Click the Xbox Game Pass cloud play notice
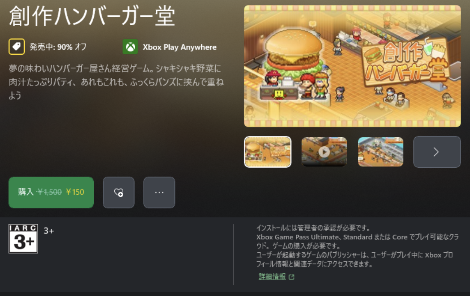Screen dimensions: 470x296 [357, 241]
